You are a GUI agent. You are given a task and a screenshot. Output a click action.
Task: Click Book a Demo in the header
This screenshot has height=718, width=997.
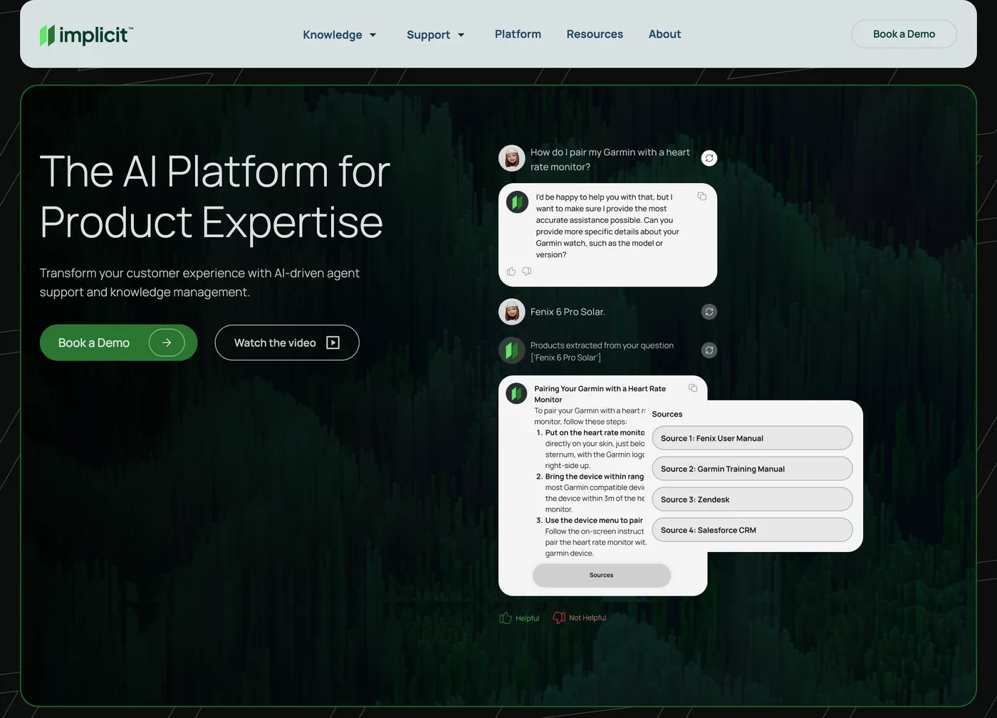(904, 34)
